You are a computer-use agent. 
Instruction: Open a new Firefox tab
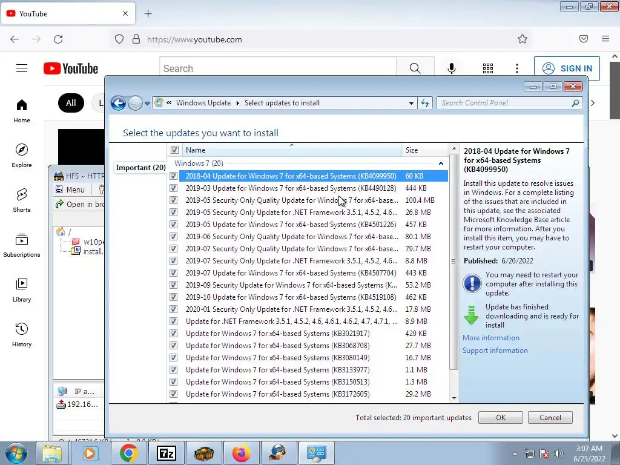coord(148,14)
